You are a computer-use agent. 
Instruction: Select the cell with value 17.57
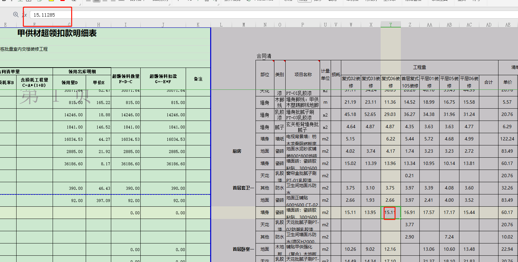pyautogui.click(x=429, y=213)
